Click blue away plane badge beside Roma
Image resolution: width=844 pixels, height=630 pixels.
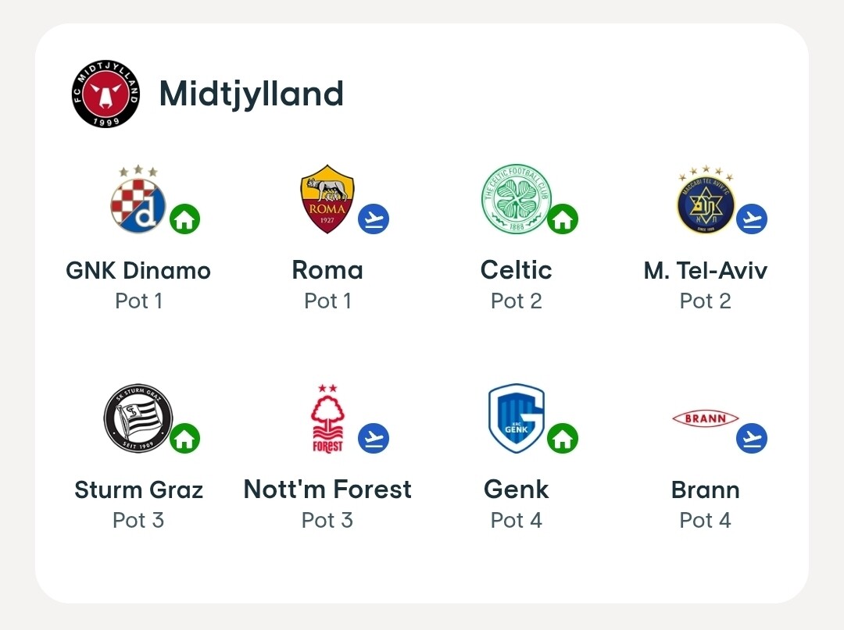(x=374, y=219)
